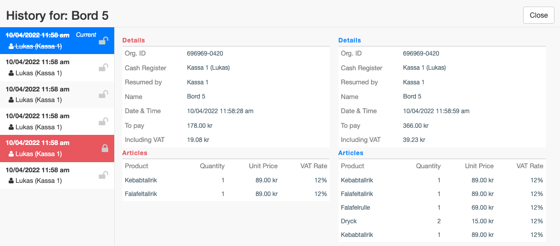Click the blue 'Articles' heading

[351, 153]
